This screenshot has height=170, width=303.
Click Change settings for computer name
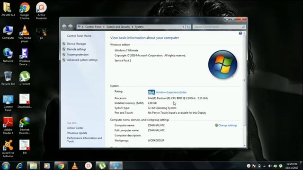(x=228, y=125)
